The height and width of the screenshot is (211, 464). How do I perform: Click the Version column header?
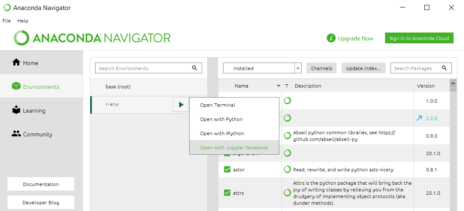pyautogui.click(x=426, y=86)
